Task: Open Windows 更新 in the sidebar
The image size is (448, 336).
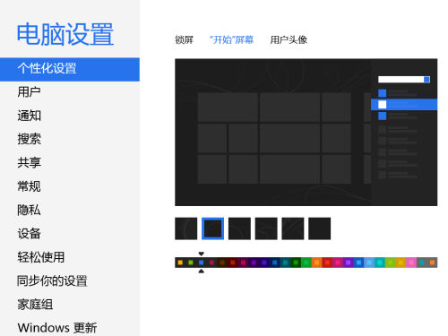Action: pos(57,328)
